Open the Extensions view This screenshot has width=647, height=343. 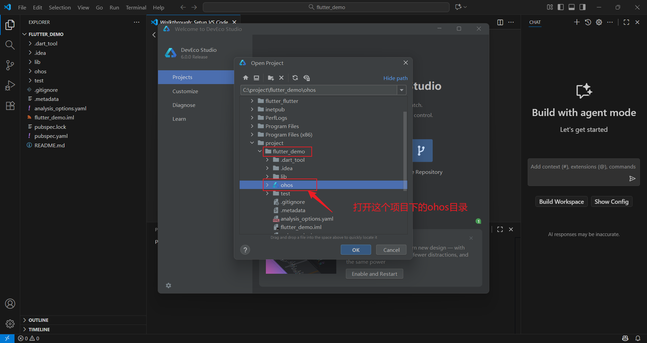[x=10, y=106]
